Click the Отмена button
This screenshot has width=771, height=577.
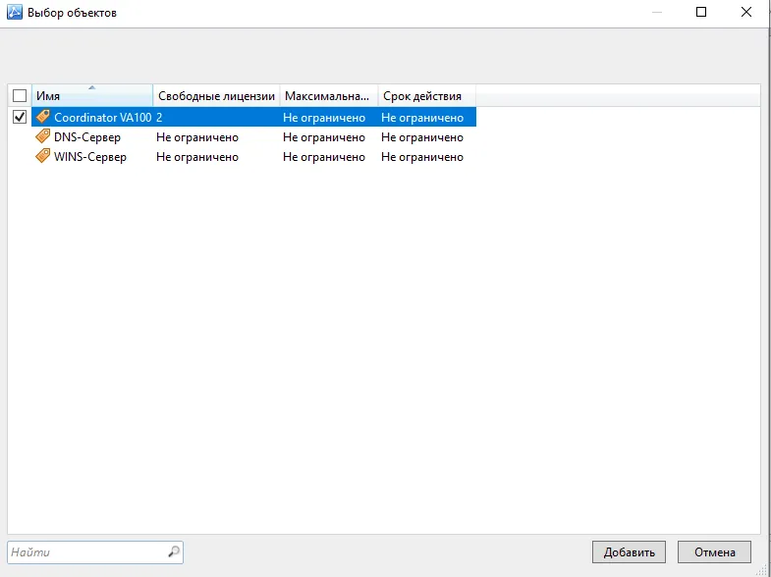(714, 551)
